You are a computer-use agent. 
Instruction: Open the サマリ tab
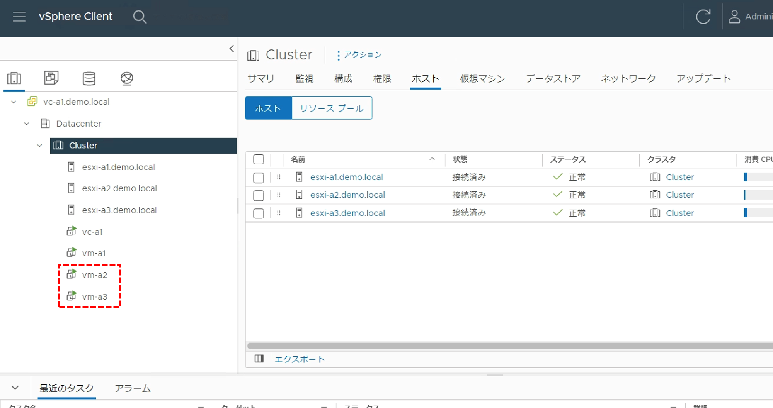[261, 79]
